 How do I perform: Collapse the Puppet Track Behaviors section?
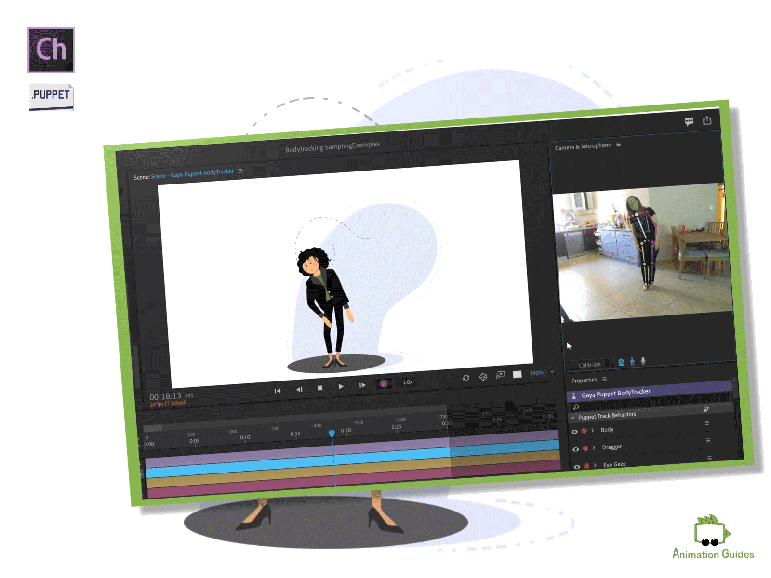tap(572, 418)
